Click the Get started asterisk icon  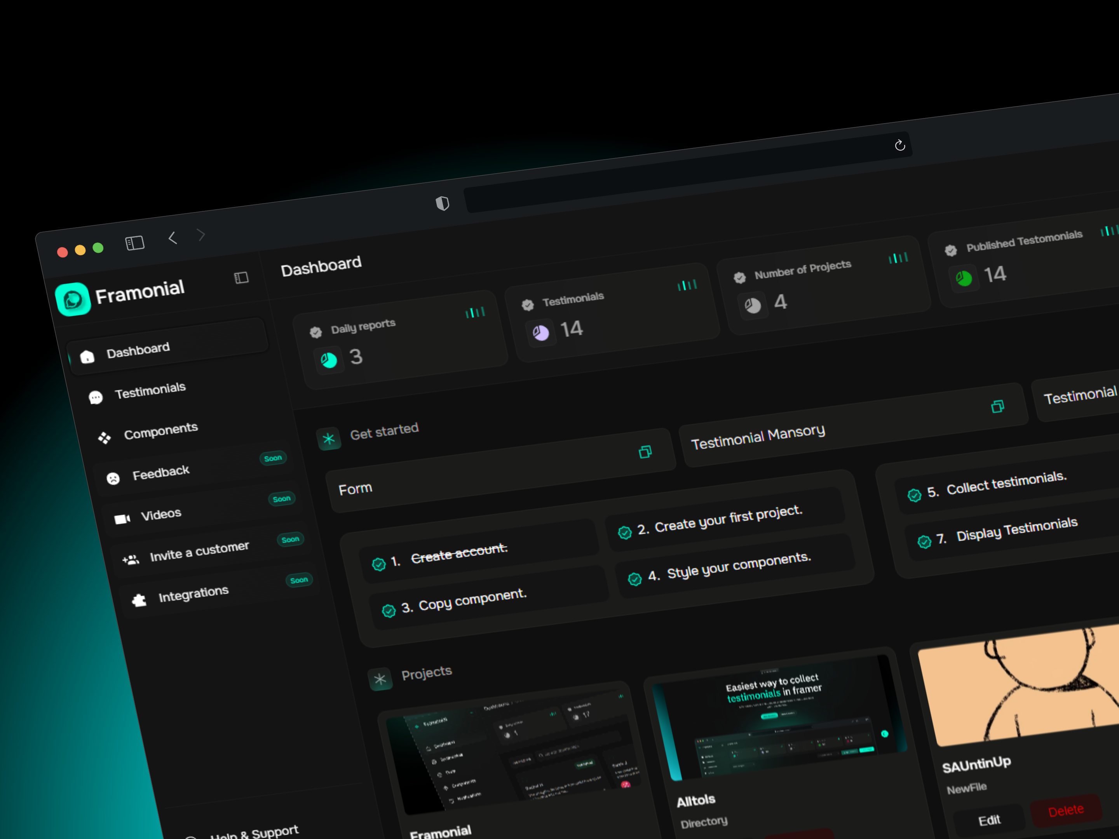329,439
